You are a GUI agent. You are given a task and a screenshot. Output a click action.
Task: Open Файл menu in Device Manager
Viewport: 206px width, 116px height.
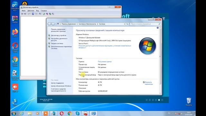[x=23, y=11]
